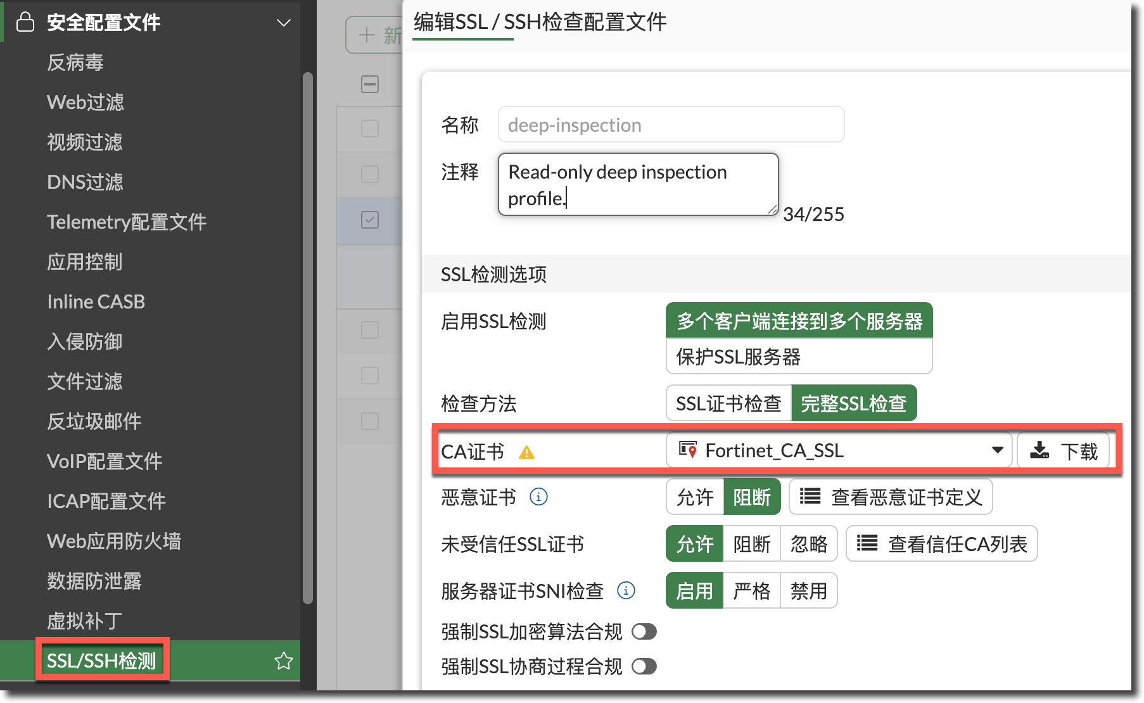Screen dimensions: 1144x703
Task: Uncheck the checked row checkbox in the list
Action: pos(370,220)
